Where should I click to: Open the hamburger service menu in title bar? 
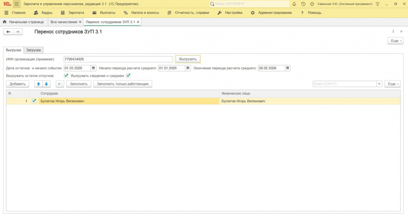coord(17,4)
